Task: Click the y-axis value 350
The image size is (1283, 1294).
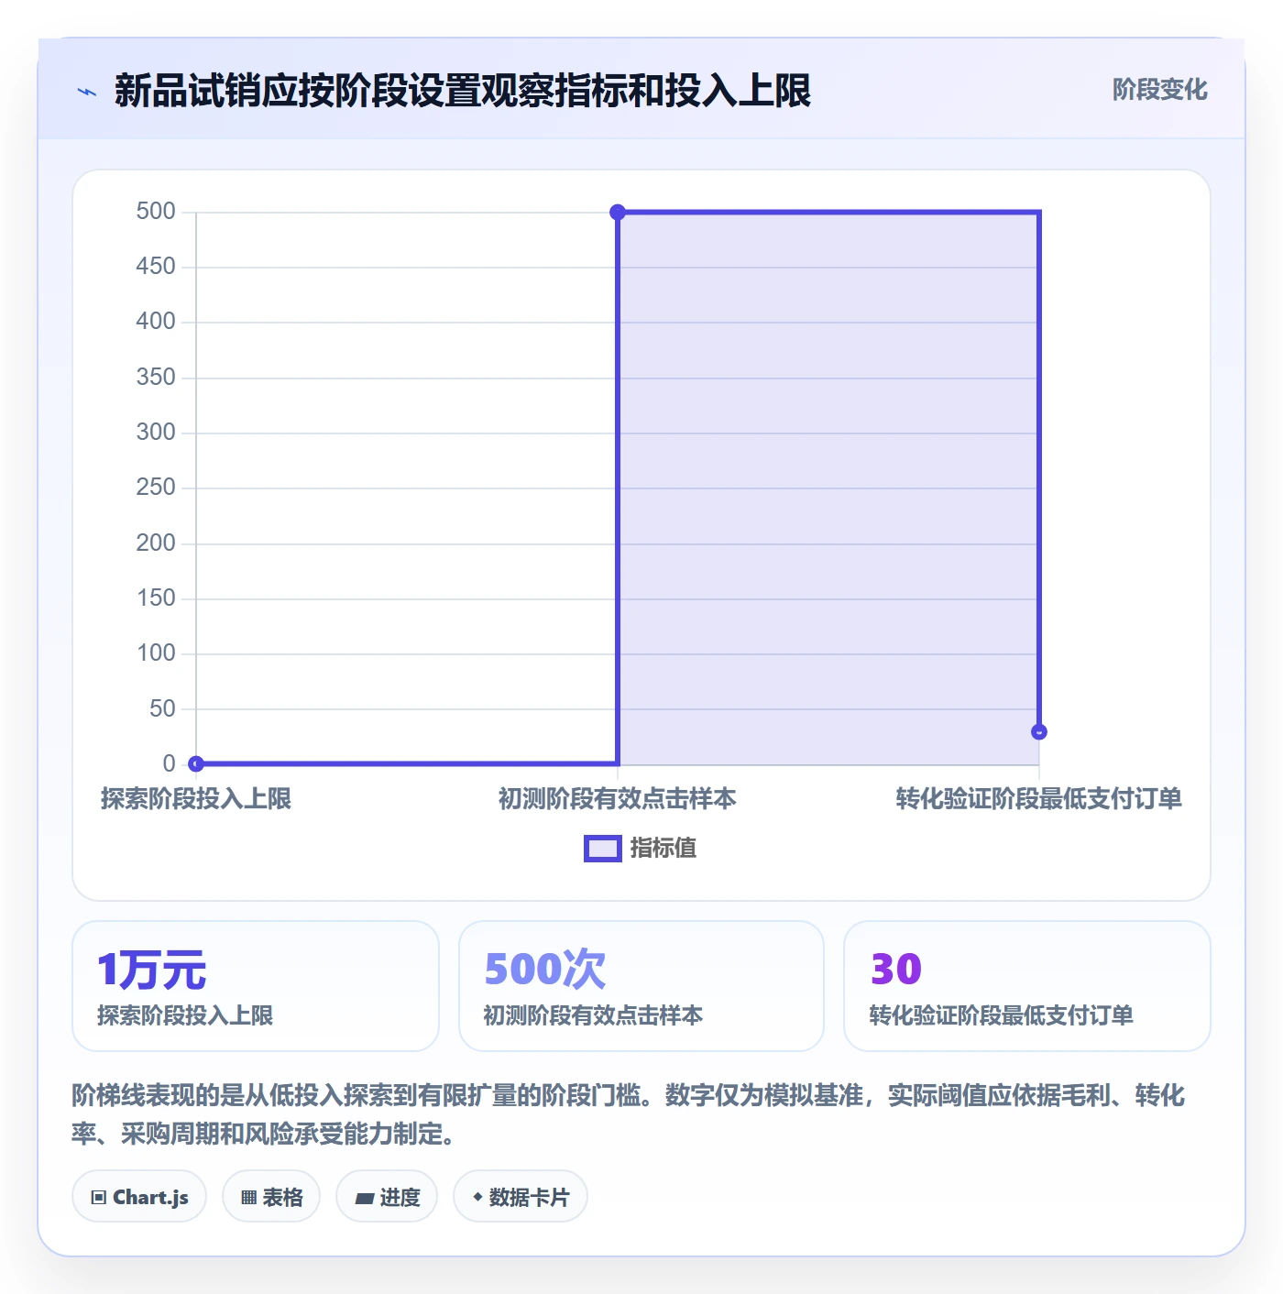Action: tap(156, 378)
